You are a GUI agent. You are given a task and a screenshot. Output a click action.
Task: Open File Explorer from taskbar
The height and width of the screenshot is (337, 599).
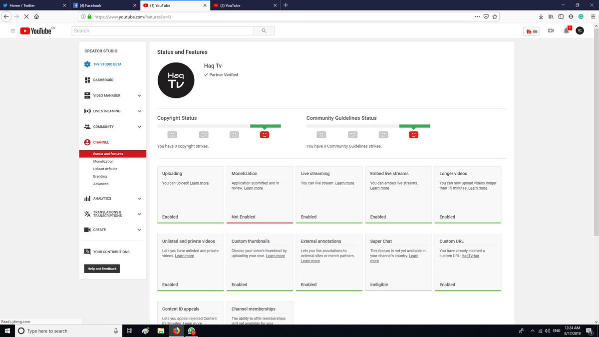tap(161, 331)
